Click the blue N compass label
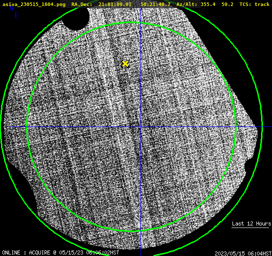This screenshot has height=256, width=272. (11, 8)
